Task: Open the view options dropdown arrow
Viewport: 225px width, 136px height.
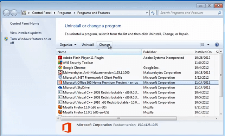Action: pos(208,45)
